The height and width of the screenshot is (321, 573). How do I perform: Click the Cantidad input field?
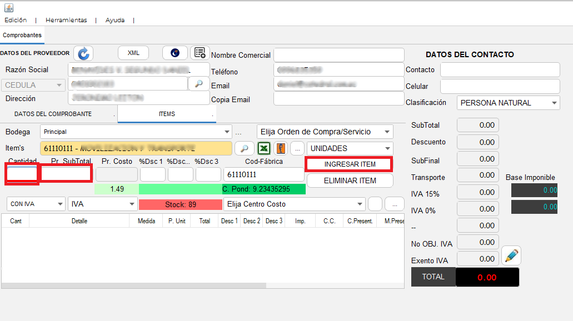coord(22,174)
